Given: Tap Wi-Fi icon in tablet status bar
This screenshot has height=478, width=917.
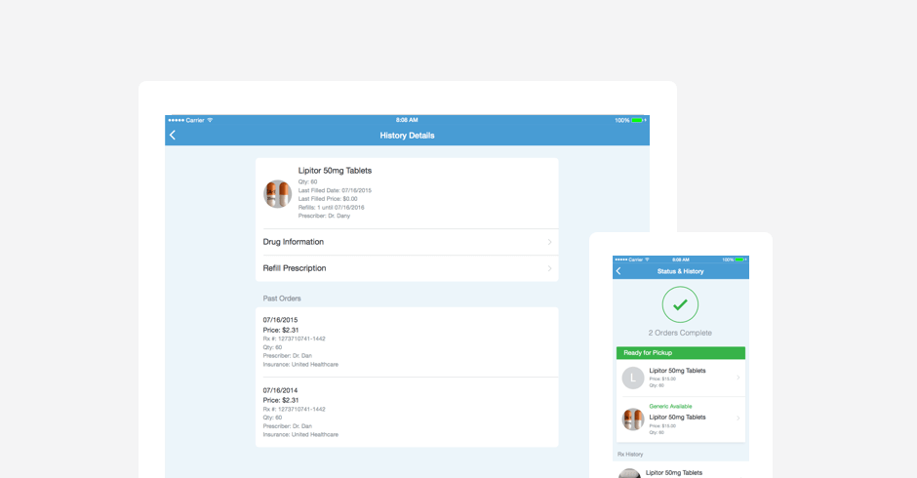Looking at the screenshot, I should pyautogui.click(x=210, y=120).
